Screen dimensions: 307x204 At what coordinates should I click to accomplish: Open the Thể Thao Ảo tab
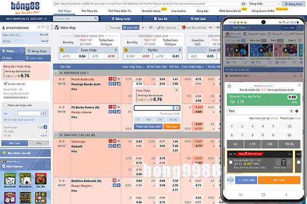click(89, 11)
